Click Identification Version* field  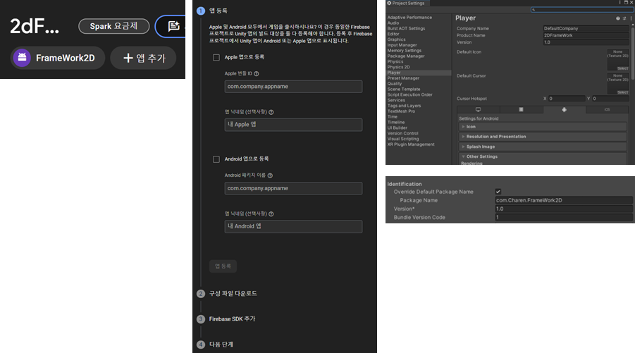pos(564,209)
